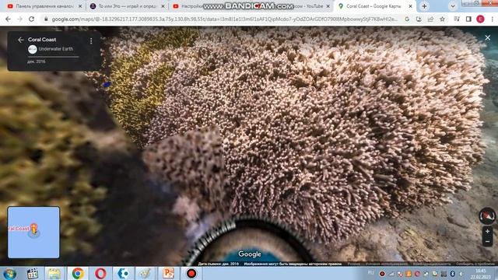Close the street view with X button
498x280 pixels.
click(x=488, y=38)
